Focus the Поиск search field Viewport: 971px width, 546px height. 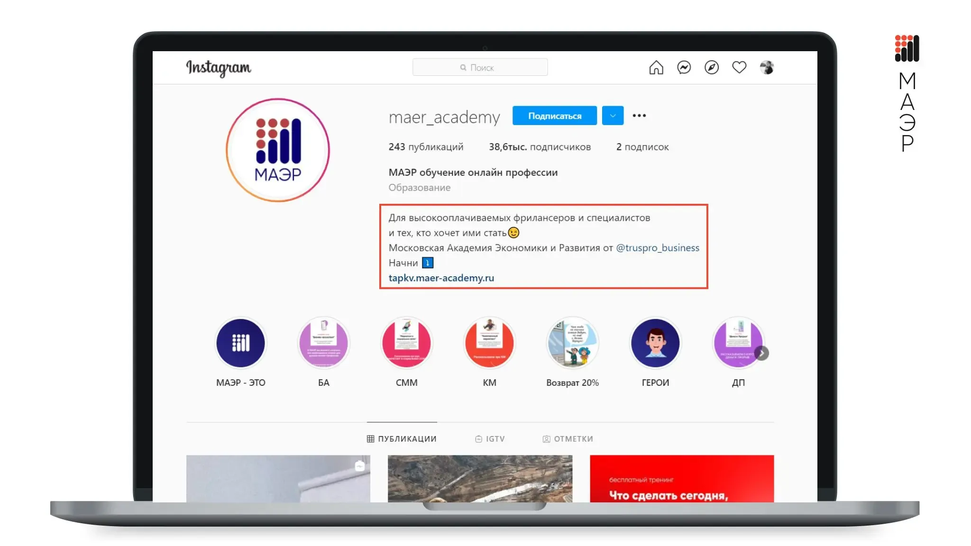[x=480, y=67]
